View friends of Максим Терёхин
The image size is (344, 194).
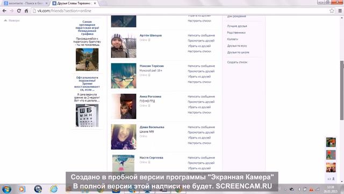pyautogui.click(x=201, y=71)
